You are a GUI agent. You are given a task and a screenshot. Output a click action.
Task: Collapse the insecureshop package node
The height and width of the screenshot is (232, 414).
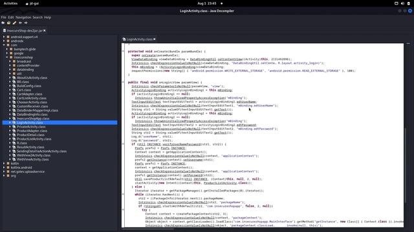point(7,57)
